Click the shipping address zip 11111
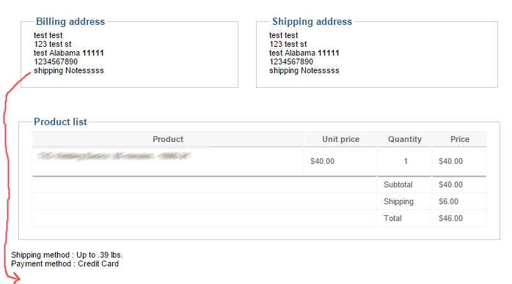The width and height of the screenshot is (512, 284). pos(329,53)
